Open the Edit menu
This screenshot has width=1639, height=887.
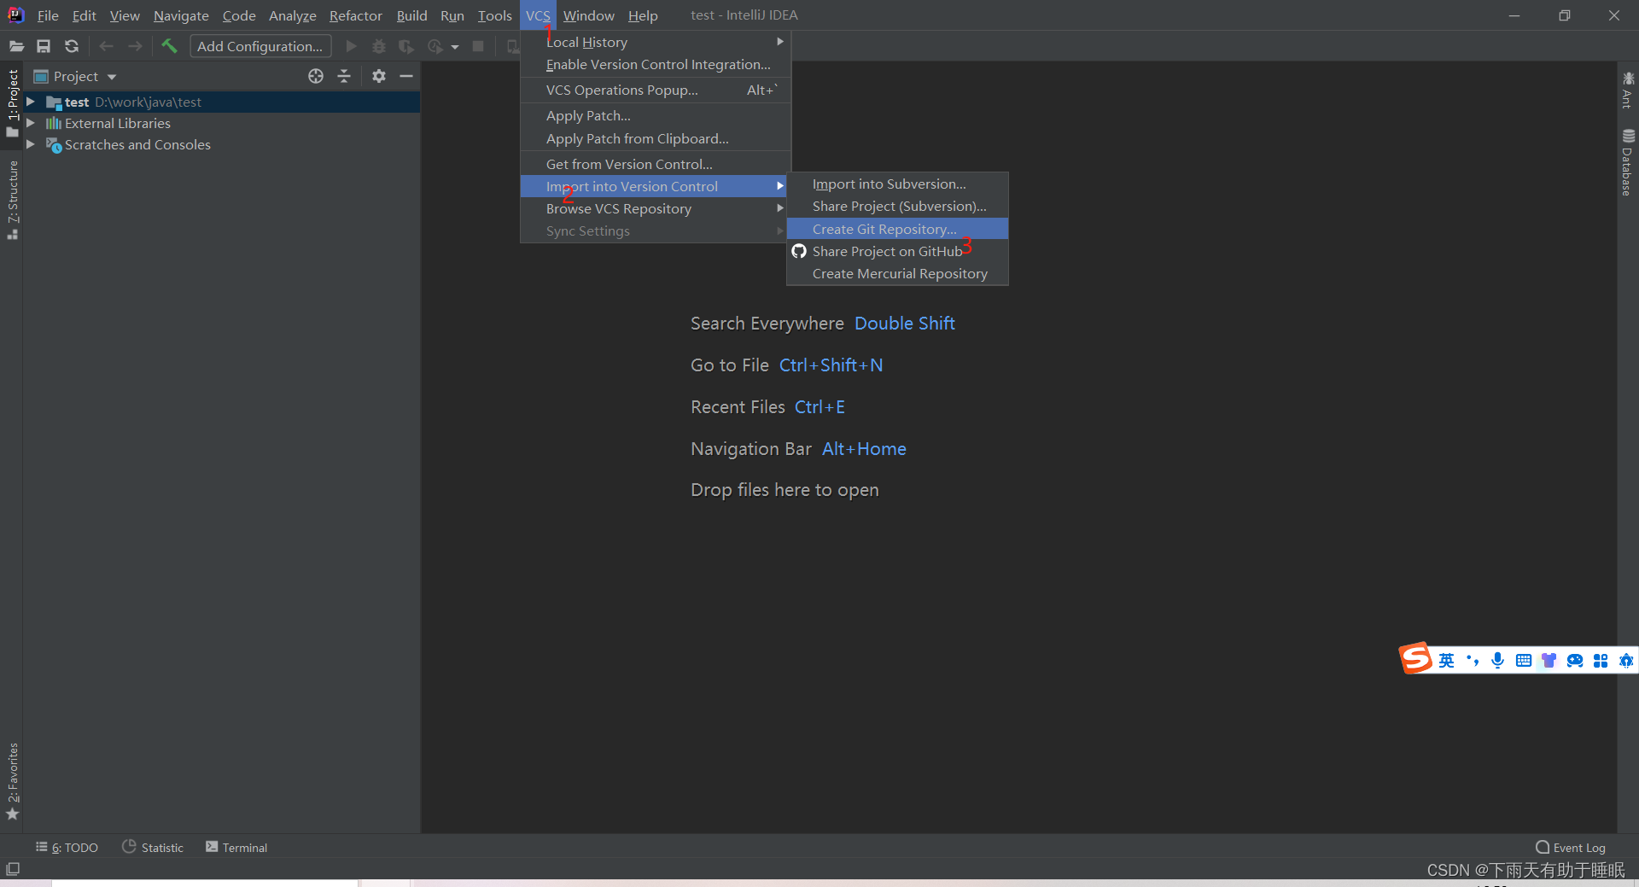point(84,15)
